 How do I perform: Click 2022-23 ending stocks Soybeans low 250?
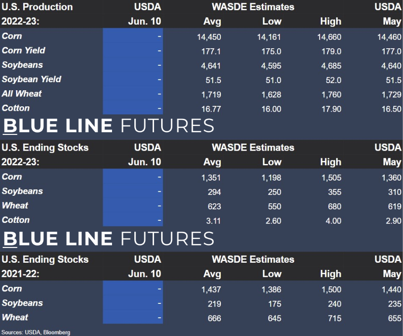pos(274,192)
